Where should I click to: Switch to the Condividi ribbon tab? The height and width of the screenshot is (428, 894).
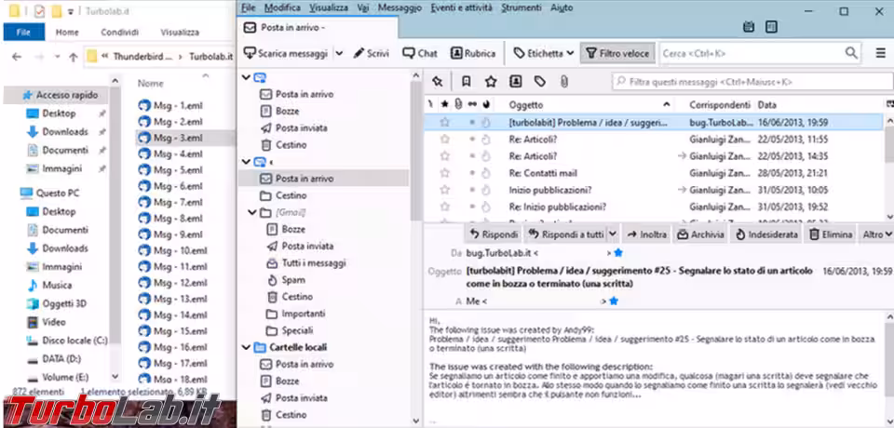pos(119,32)
